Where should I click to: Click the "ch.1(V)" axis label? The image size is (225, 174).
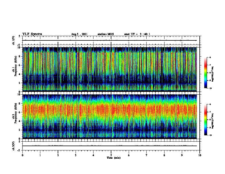(14, 40)
